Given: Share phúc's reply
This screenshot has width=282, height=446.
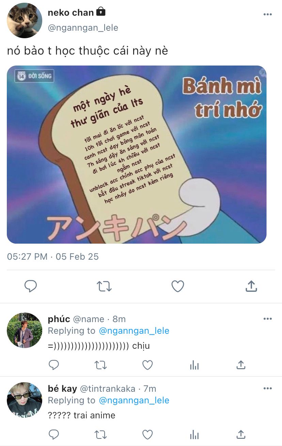Looking at the screenshot, I should pyautogui.click(x=241, y=365).
